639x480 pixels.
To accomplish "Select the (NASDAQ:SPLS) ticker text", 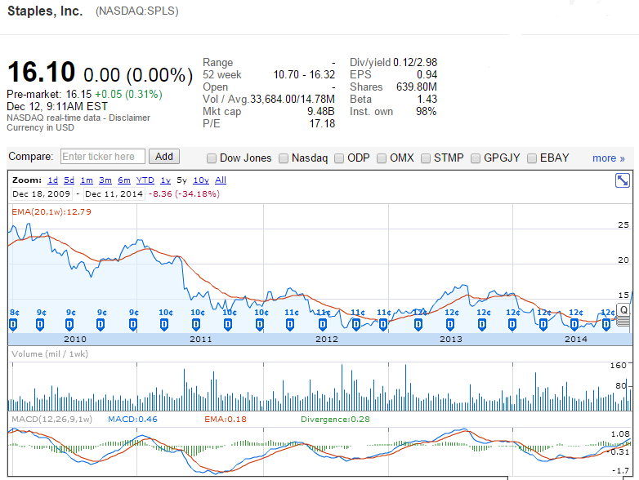I will [x=137, y=11].
